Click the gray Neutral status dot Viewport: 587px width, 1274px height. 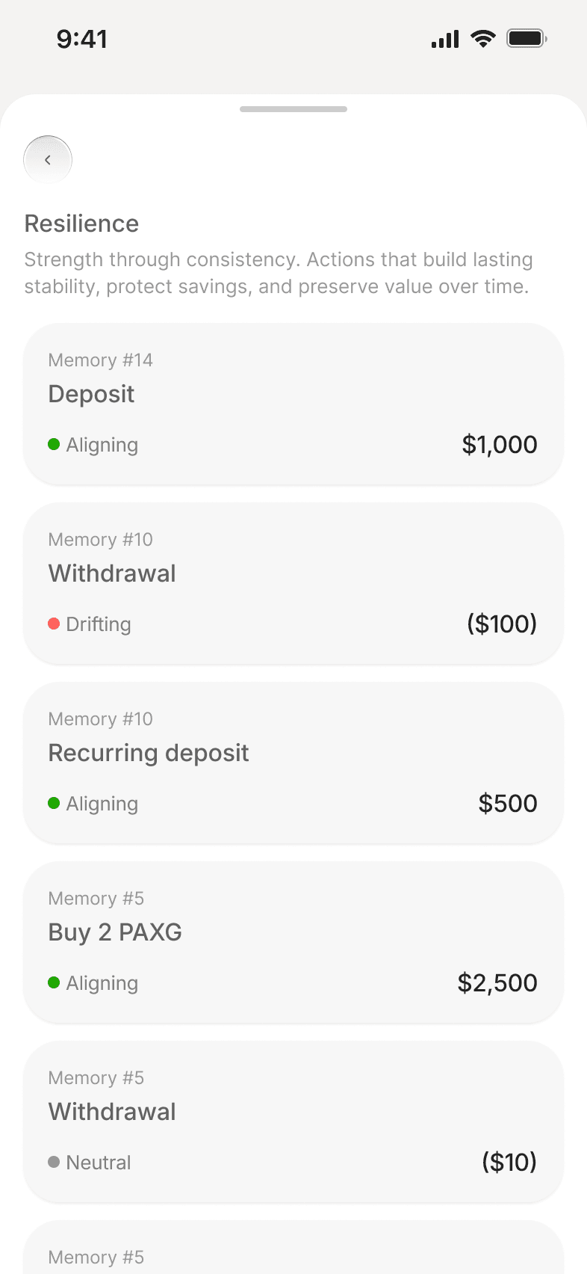tap(54, 1162)
